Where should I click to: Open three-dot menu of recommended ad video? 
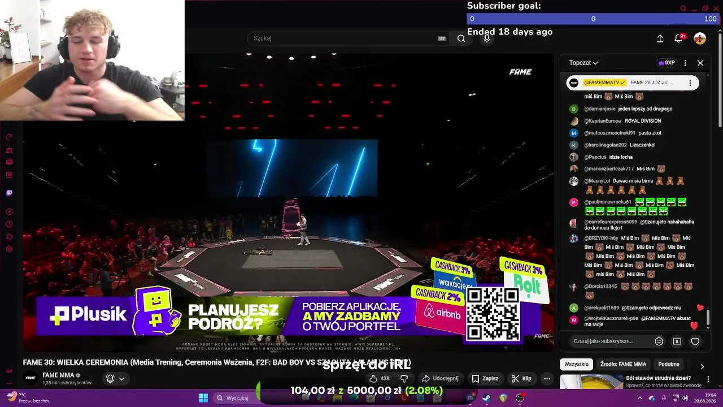pos(708,379)
